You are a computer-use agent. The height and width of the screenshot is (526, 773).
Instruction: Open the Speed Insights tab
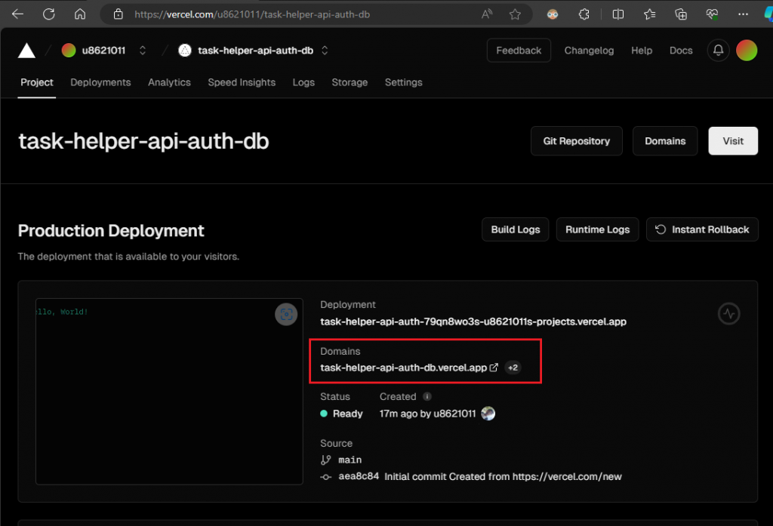coord(242,82)
